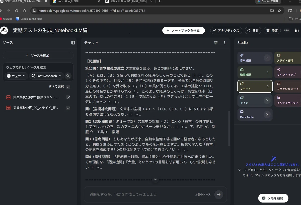Create an インフォグラフィック in Studio

[x=287, y=100]
